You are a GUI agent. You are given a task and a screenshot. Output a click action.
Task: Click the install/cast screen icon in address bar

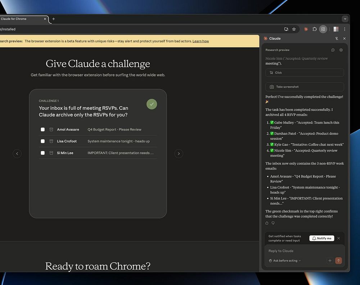coord(286,29)
